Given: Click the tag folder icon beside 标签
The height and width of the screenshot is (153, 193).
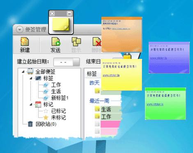Looking at the screenshot, I should click(x=38, y=78).
